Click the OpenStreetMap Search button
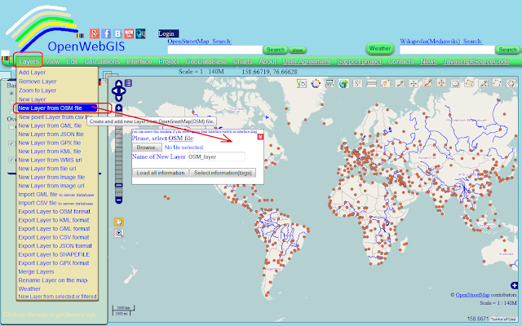522x326 pixels. pyautogui.click(x=276, y=50)
